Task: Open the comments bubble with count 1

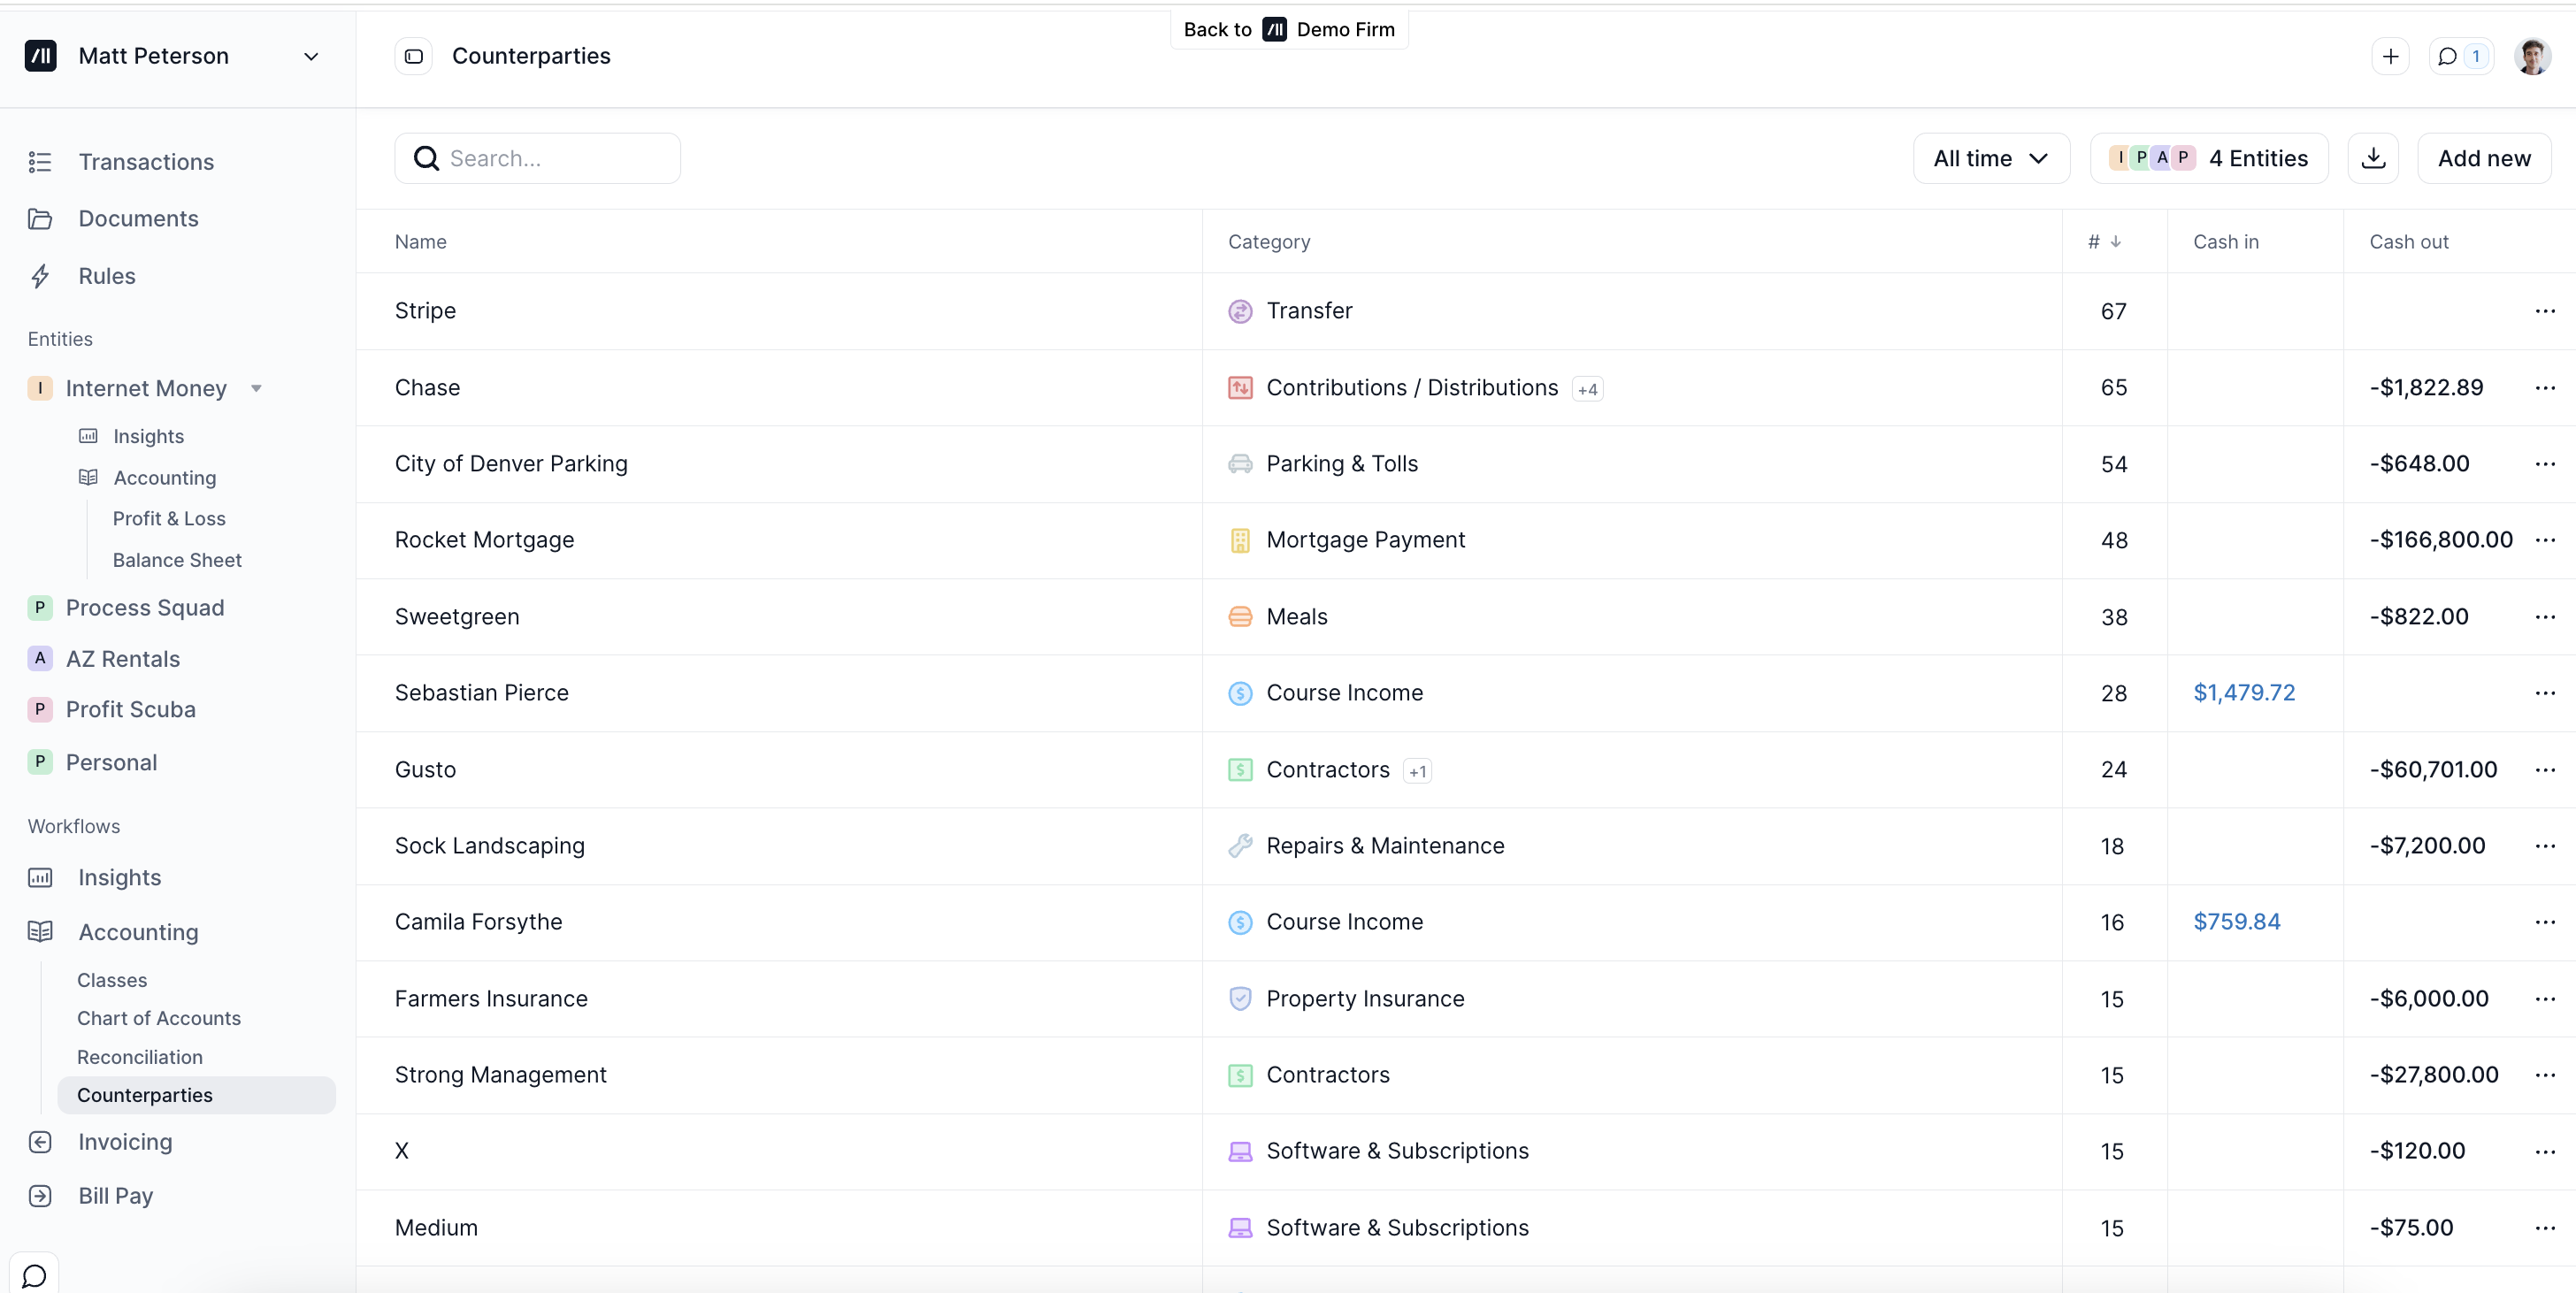Action: tap(2460, 56)
